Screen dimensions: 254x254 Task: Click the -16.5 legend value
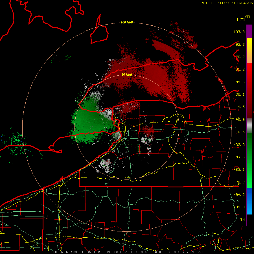click(x=239, y=132)
